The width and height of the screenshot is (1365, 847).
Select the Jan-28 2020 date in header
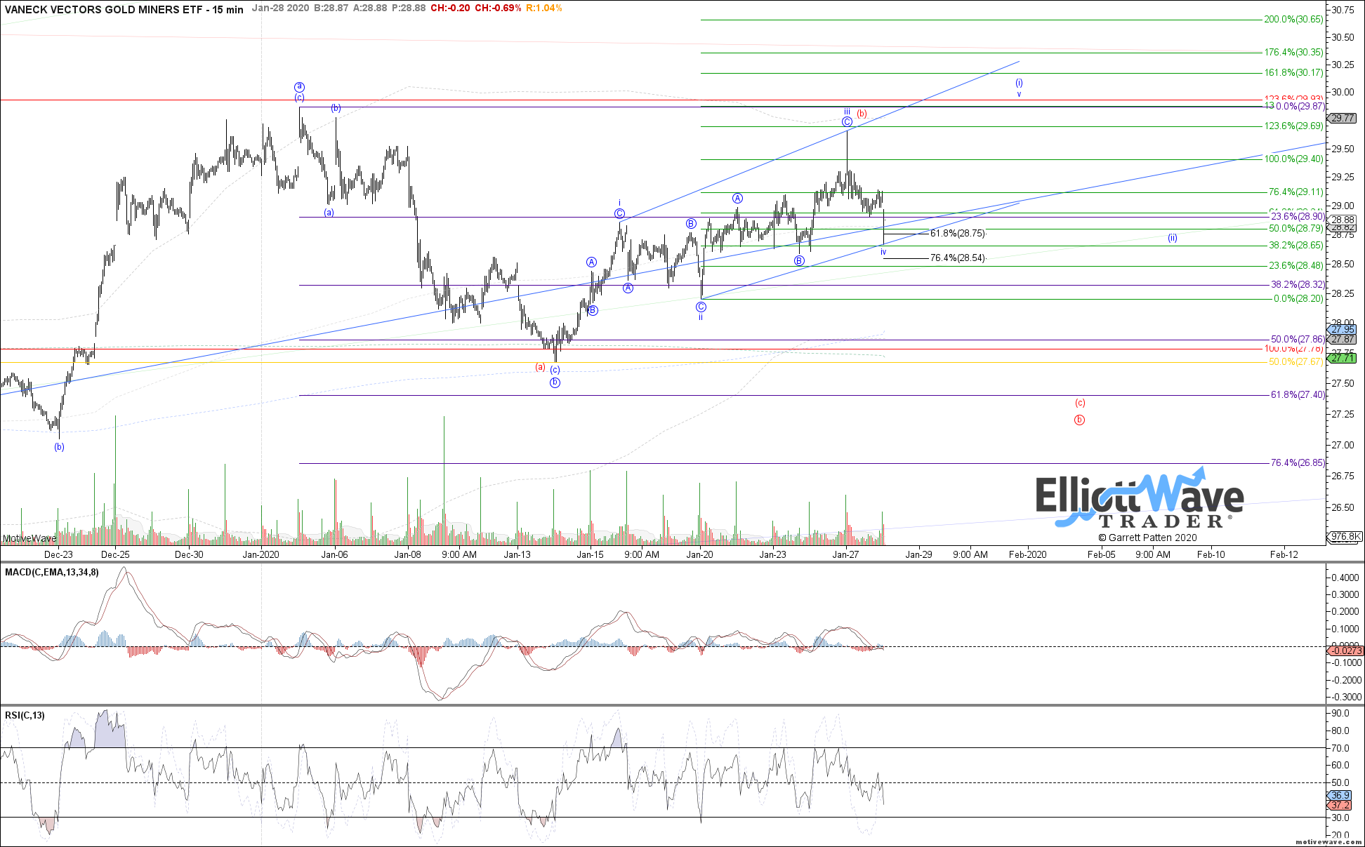281,8
